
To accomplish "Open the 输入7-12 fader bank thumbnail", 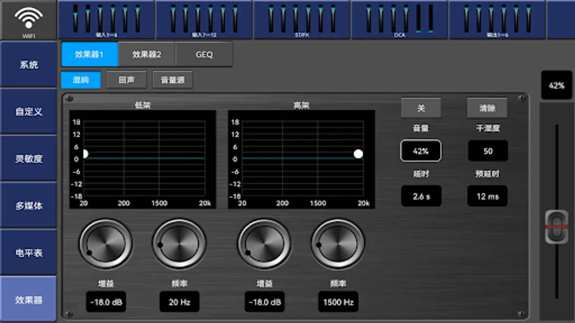I will pyautogui.click(x=204, y=19).
